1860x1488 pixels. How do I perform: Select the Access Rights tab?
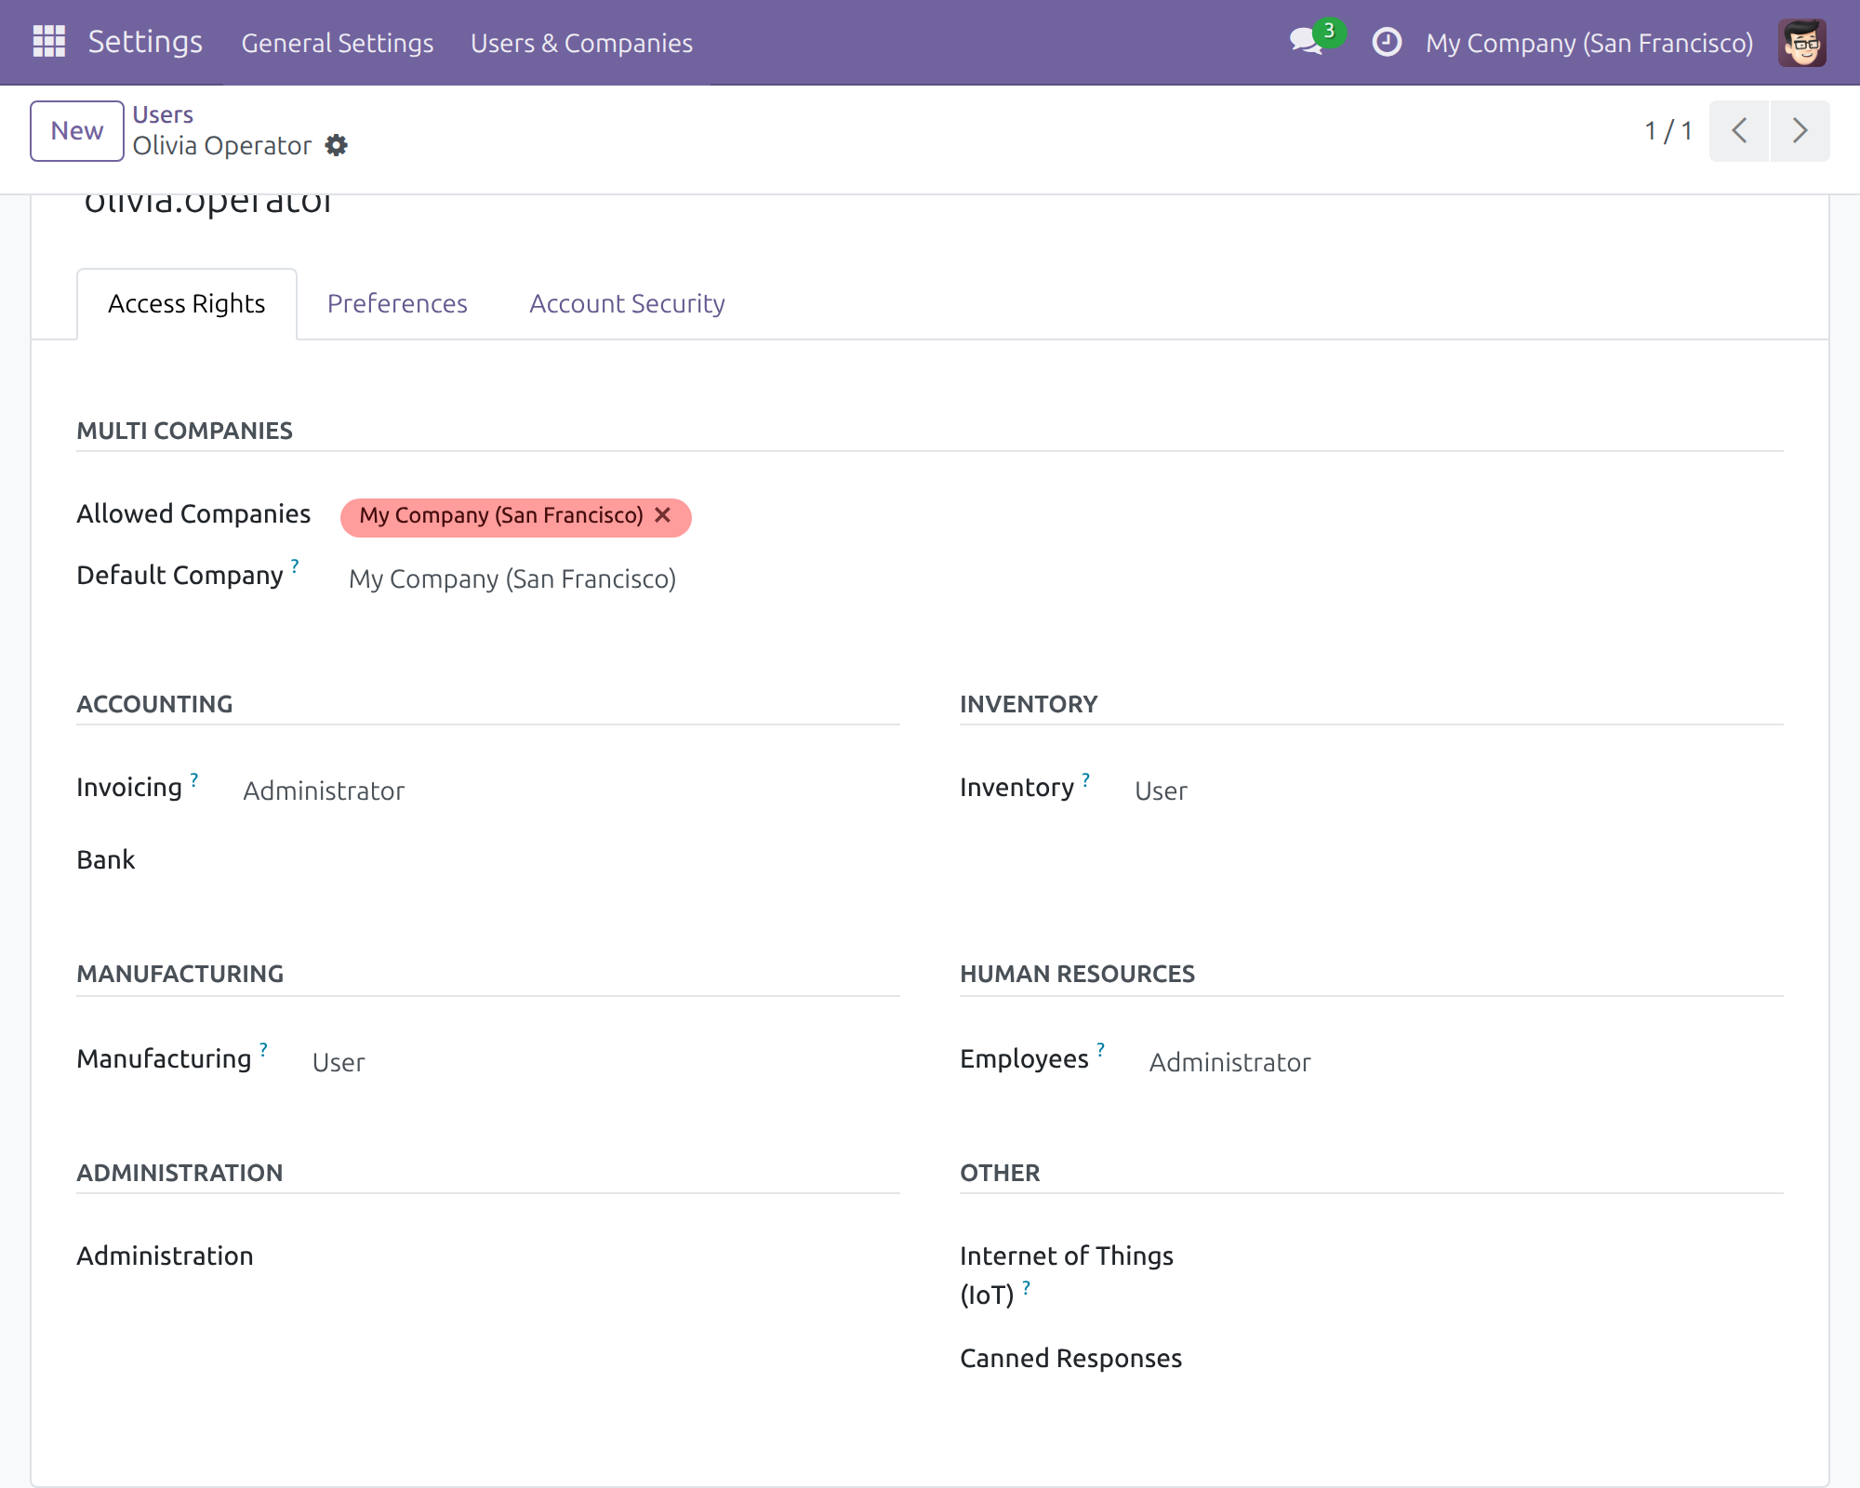187,304
